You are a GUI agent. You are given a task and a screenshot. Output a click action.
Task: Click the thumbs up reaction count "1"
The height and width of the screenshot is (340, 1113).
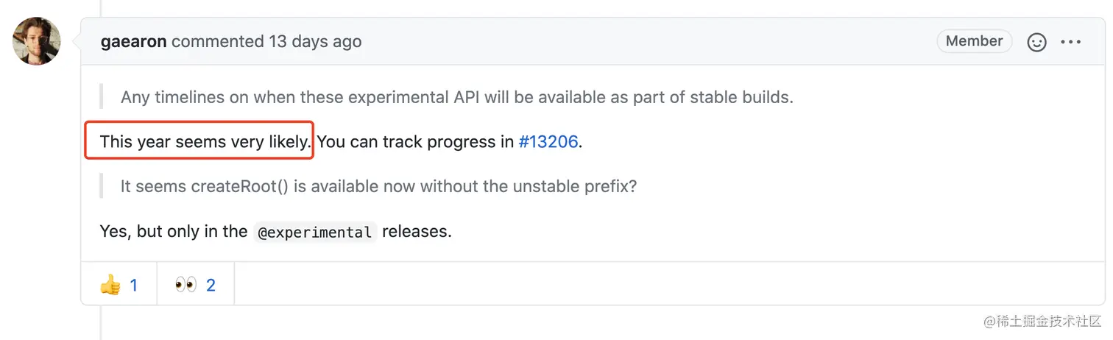coord(133,286)
